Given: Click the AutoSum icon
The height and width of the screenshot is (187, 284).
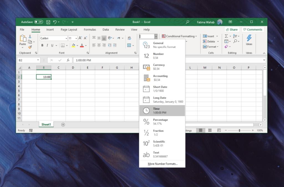Looking at the screenshot, I should (x=226, y=36).
